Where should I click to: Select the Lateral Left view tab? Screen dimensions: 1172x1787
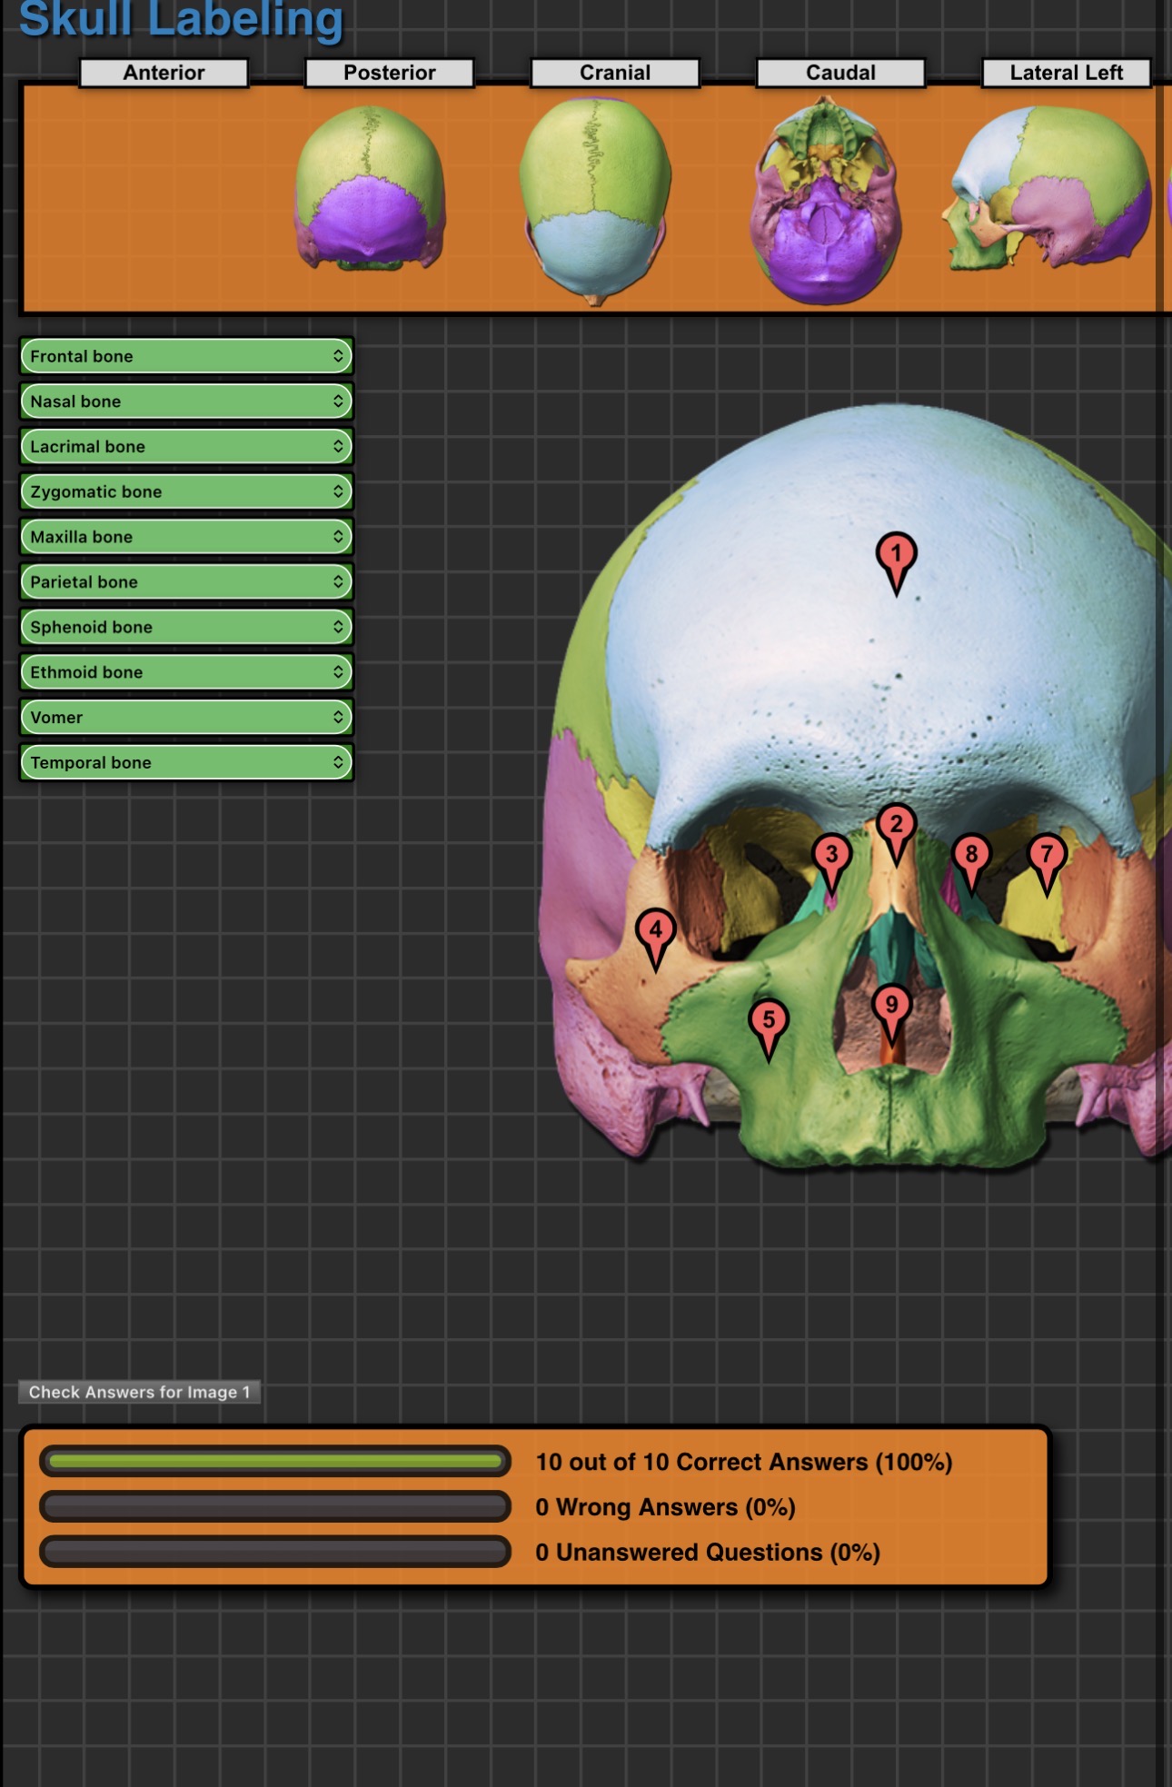pos(1066,73)
